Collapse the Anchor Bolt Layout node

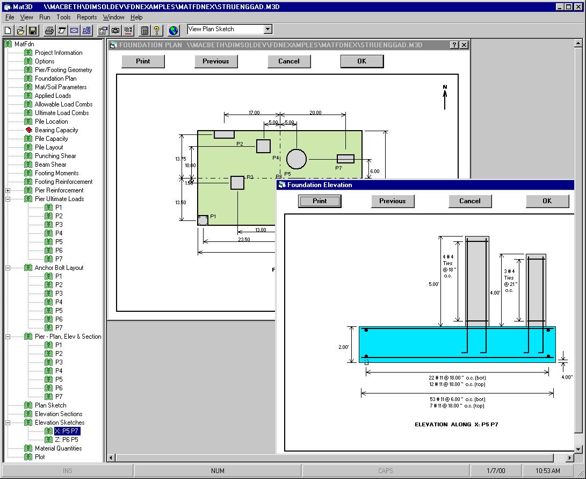(8, 268)
